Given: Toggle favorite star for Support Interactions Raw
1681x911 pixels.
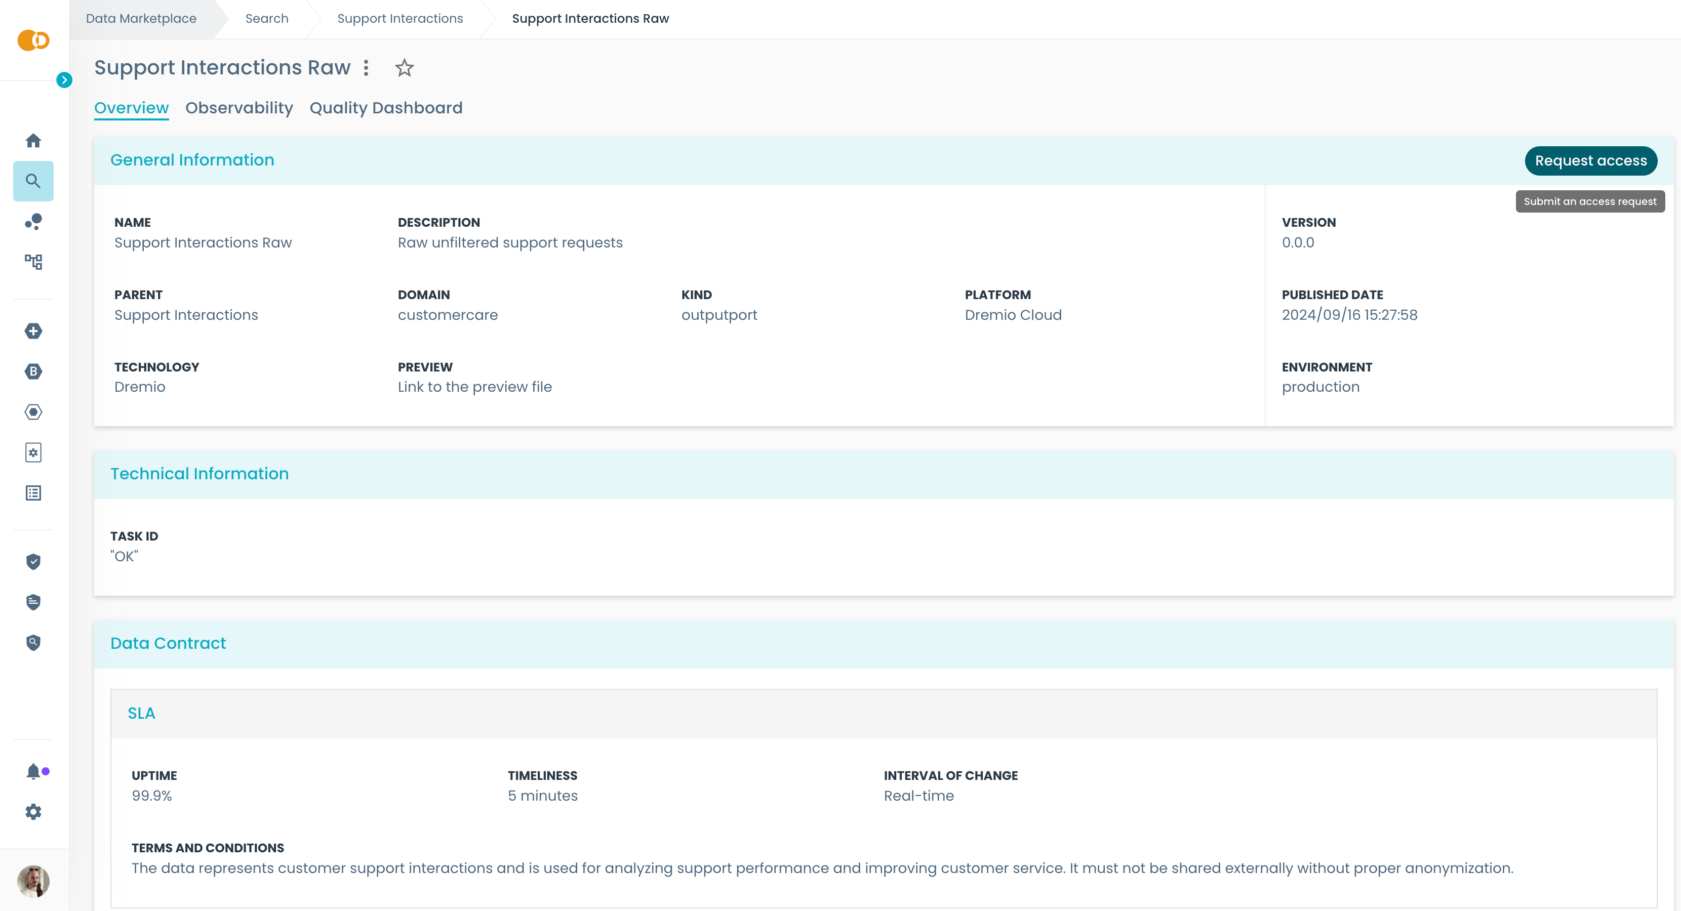Looking at the screenshot, I should tap(404, 68).
